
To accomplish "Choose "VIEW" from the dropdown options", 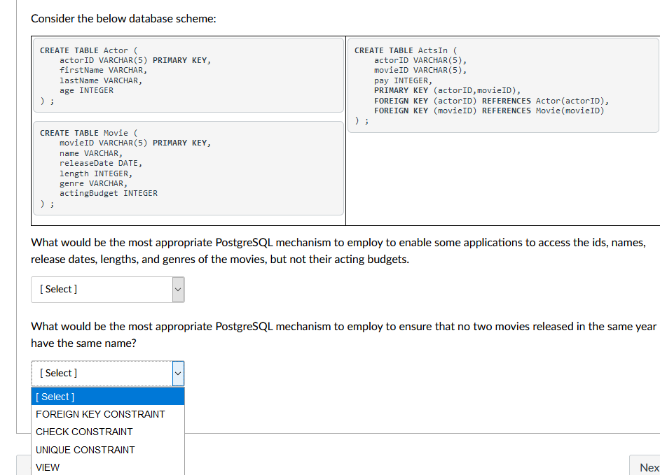I will point(47,467).
